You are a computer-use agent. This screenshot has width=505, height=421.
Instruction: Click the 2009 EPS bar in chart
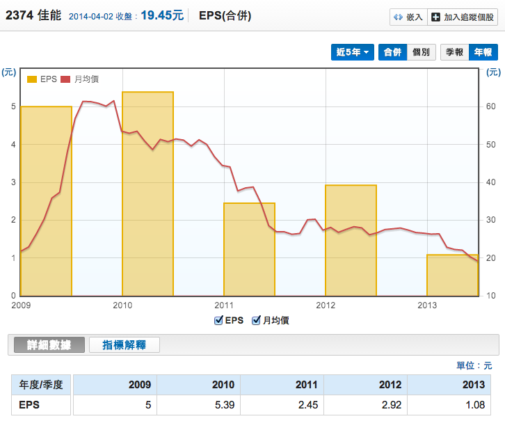46,202
